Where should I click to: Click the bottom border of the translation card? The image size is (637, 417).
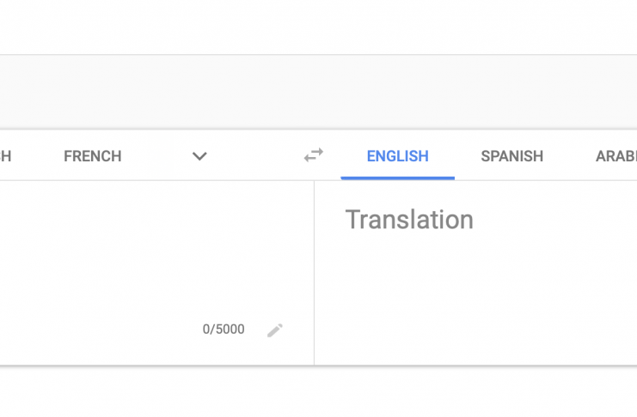[318, 366]
